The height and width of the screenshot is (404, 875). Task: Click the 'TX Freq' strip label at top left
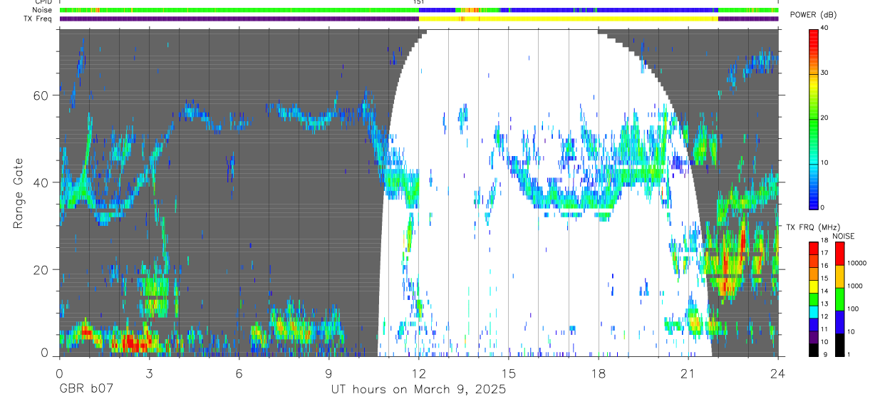39,19
